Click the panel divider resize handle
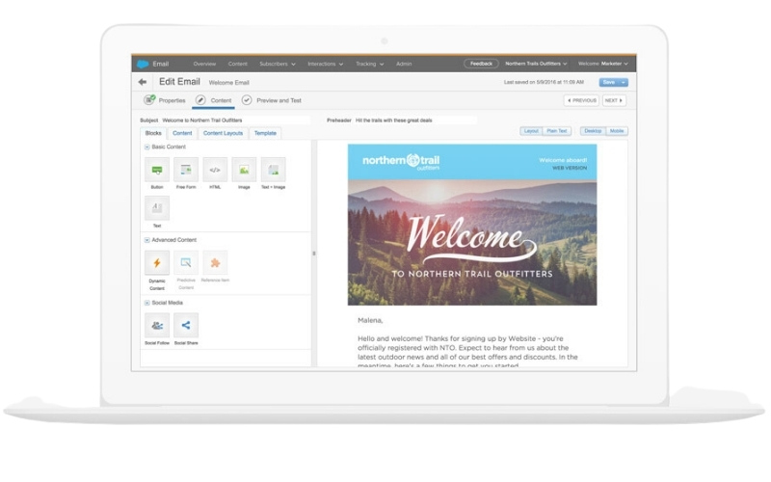Screen dimensions: 771x482 point(314,254)
